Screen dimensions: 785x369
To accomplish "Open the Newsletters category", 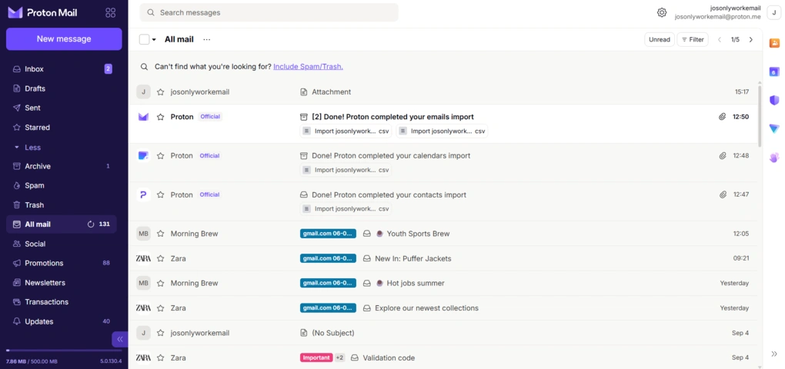I will pyautogui.click(x=61, y=282).
